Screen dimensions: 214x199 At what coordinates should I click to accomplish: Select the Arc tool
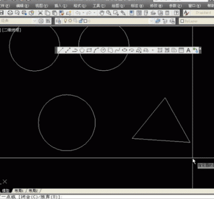pyautogui.click(x=96, y=50)
